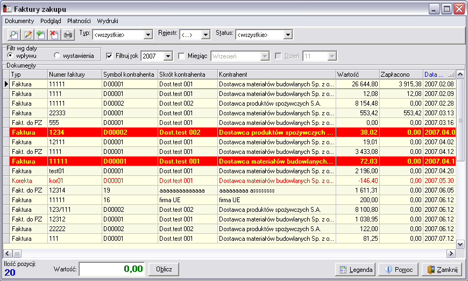Click highlighted red value cell 72,03

tap(358, 161)
